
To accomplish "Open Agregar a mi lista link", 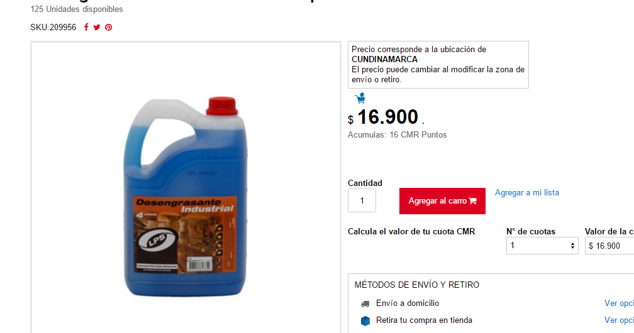I will (527, 193).
